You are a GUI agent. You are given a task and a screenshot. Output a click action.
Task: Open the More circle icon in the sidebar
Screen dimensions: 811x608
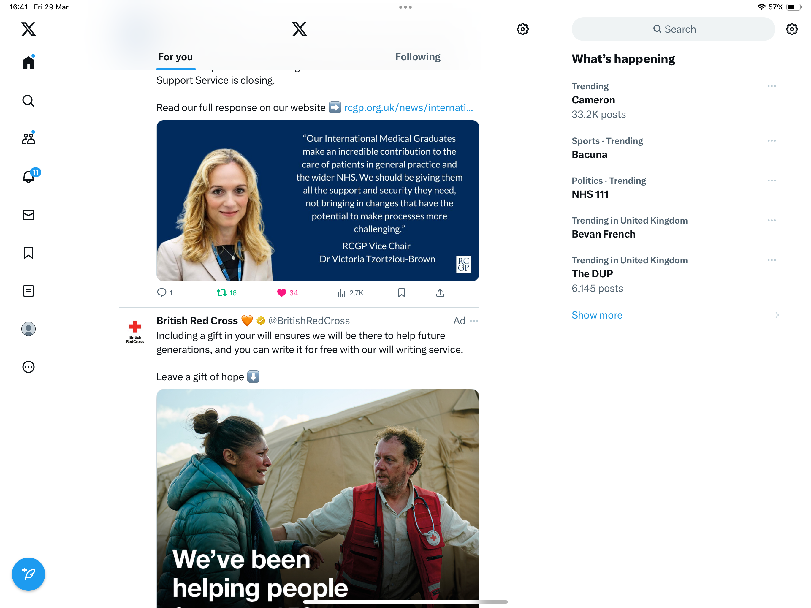(x=28, y=367)
